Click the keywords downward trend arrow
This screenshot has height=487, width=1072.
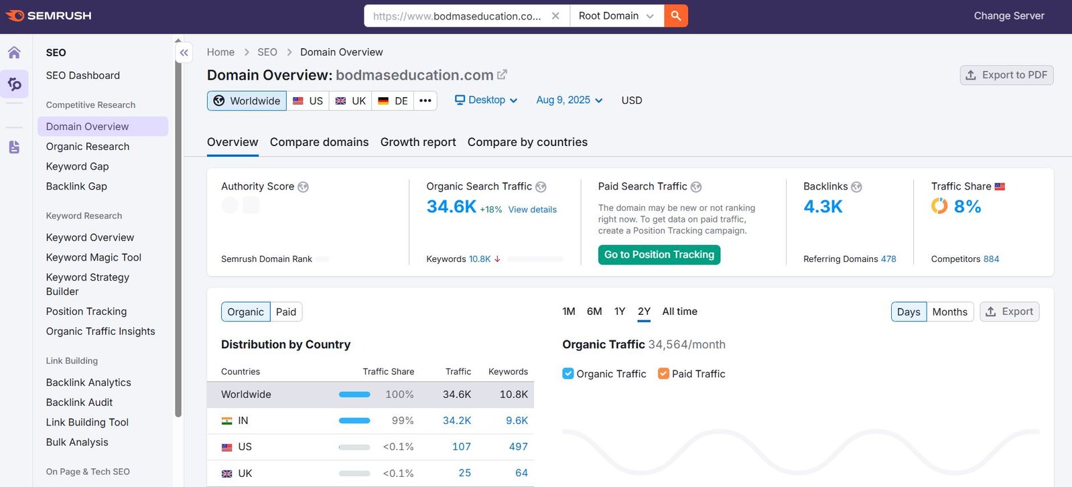coord(497,259)
